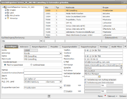Viewport: 127px width, 99px height.
Task: Switch to the Grundlagen tab
Action: tap(11, 47)
